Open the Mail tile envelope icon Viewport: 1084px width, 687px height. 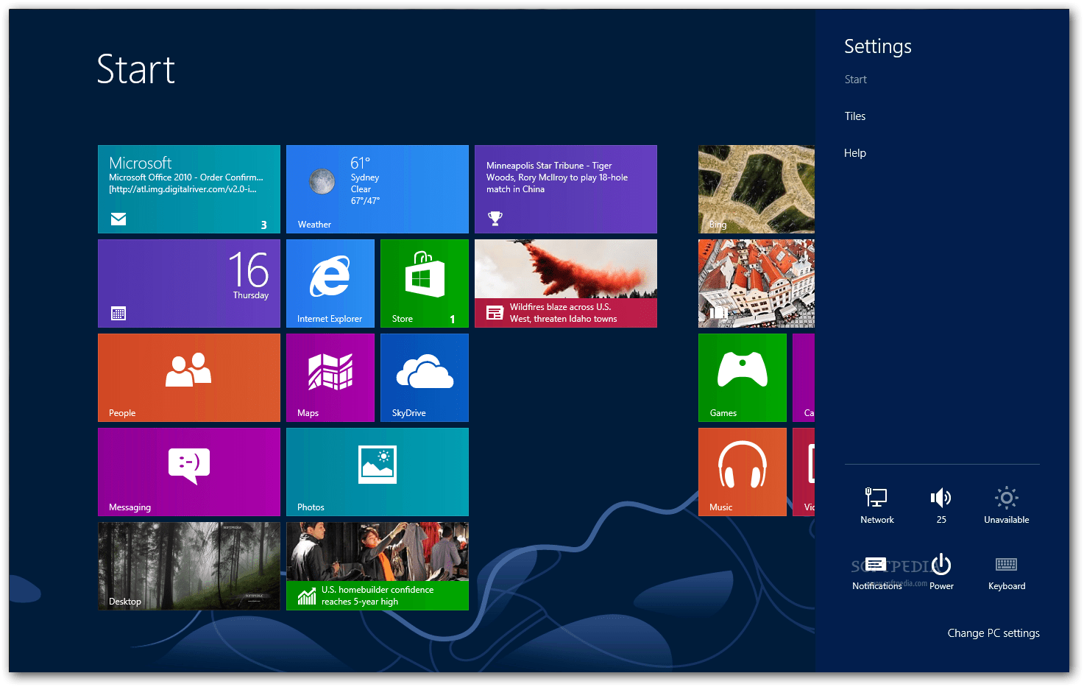[118, 219]
